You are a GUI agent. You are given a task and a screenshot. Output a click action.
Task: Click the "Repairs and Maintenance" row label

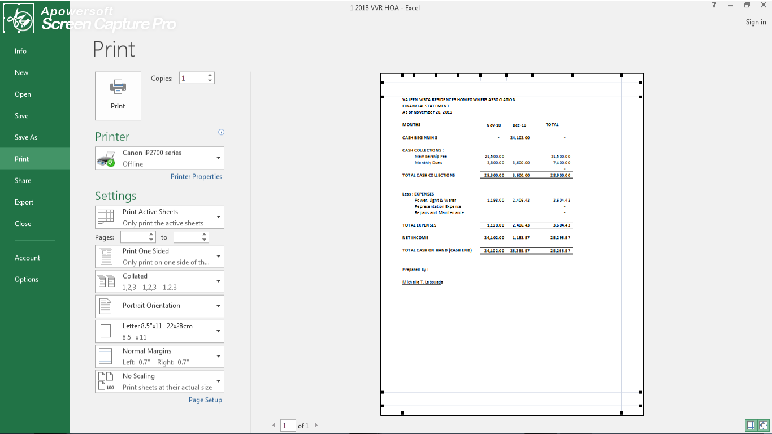pos(440,213)
